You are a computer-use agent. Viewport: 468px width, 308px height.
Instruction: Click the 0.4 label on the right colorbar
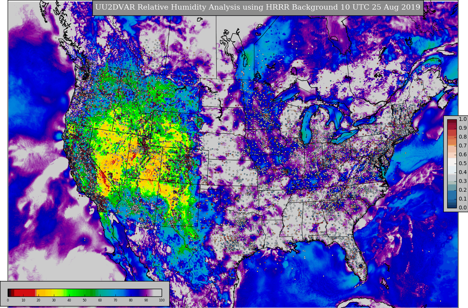pos(463,172)
